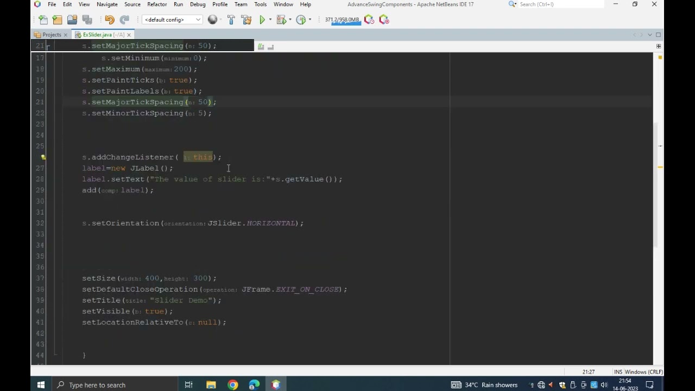Click the sticky header comment toggle icon

point(261,47)
